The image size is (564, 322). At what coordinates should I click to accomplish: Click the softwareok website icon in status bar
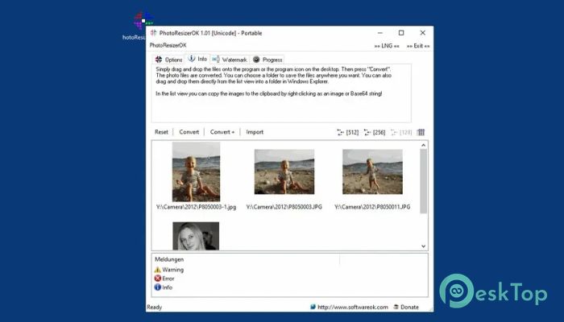pyautogui.click(x=313, y=307)
